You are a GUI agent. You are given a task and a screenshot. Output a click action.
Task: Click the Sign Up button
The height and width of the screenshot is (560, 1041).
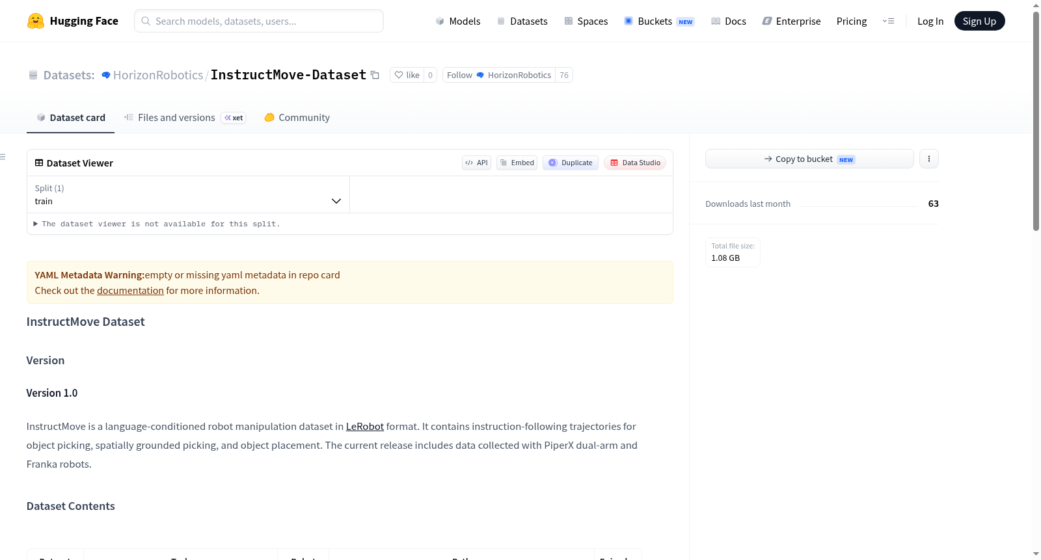(x=979, y=21)
